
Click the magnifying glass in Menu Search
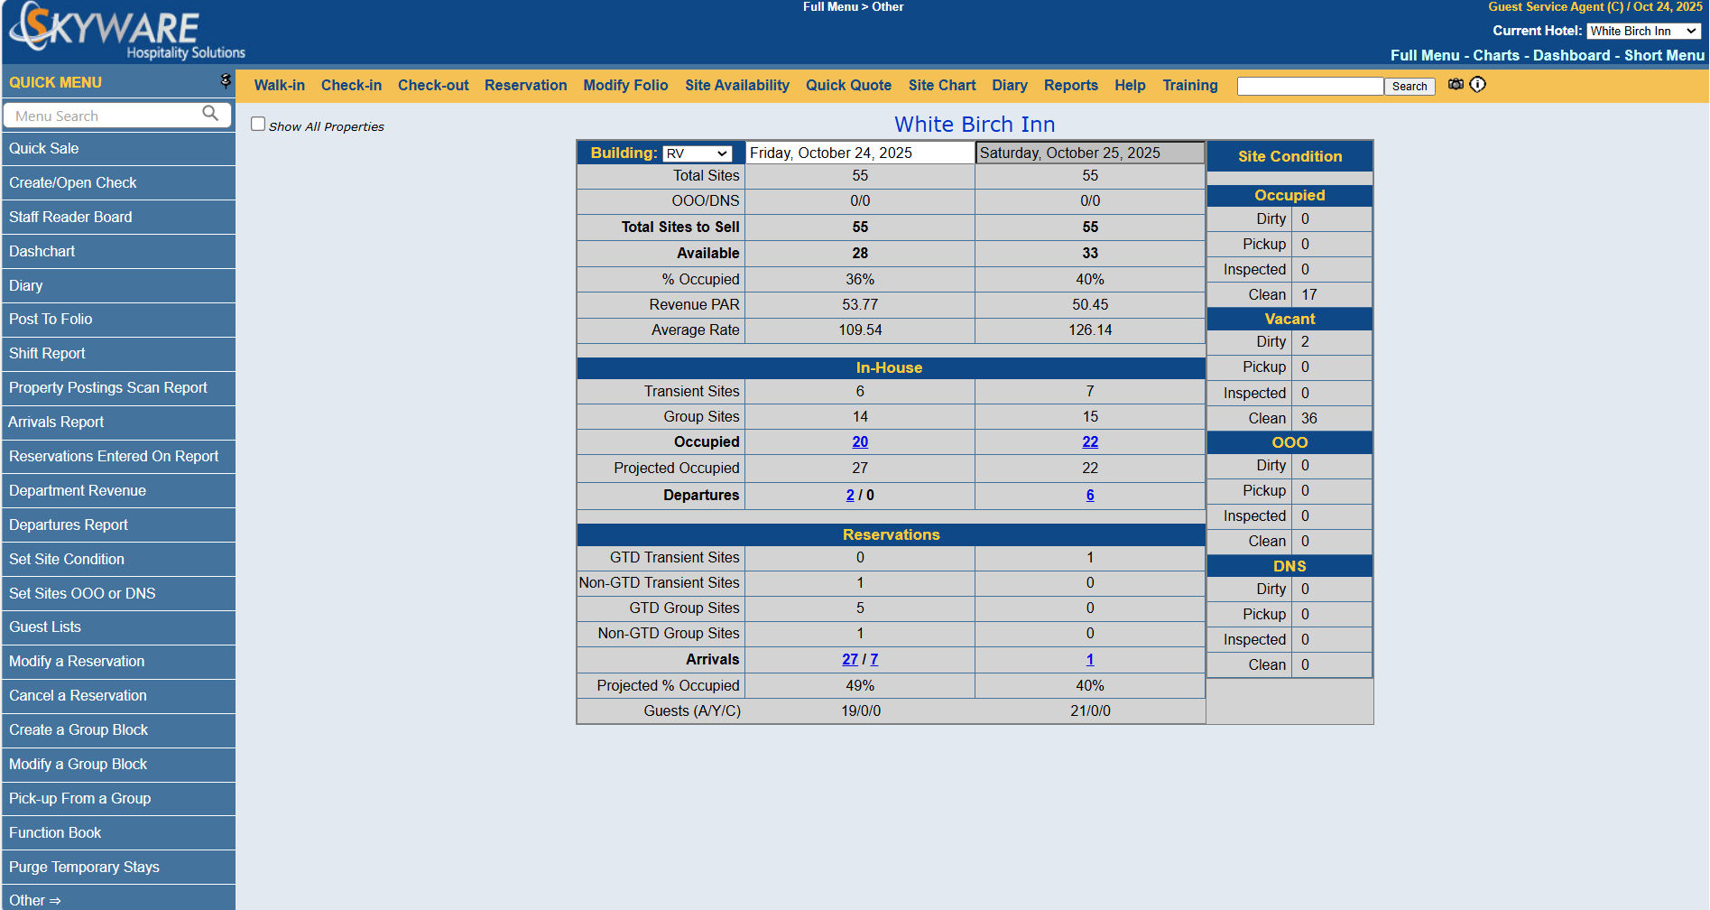210,114
